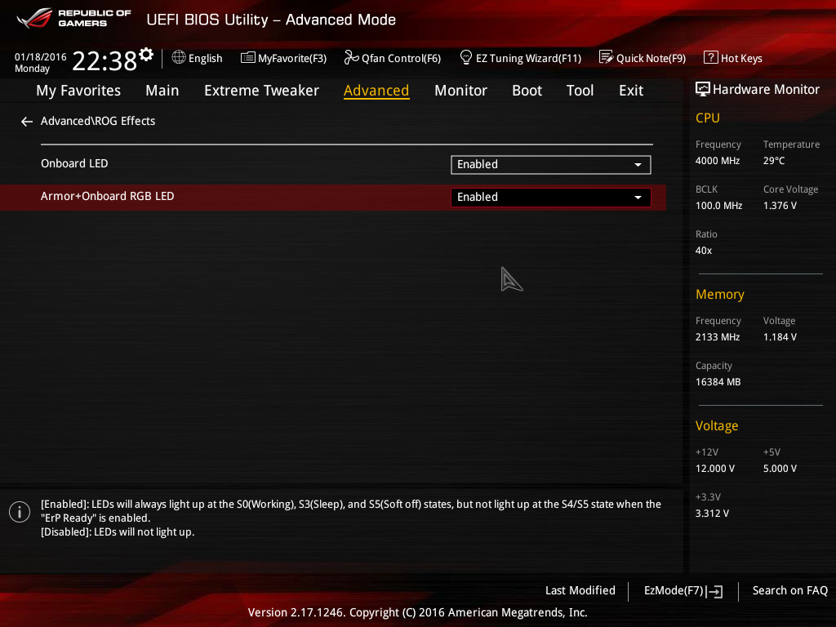
Task: Click the Republic of Gamers logo
Action: 73,18
